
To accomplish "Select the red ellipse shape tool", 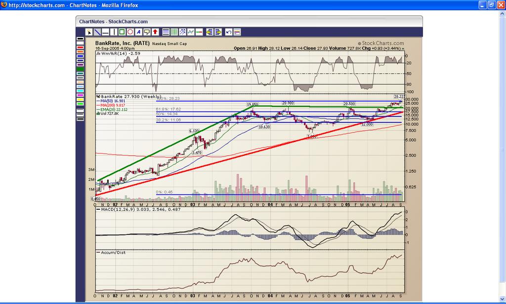I will coord(130,32).
